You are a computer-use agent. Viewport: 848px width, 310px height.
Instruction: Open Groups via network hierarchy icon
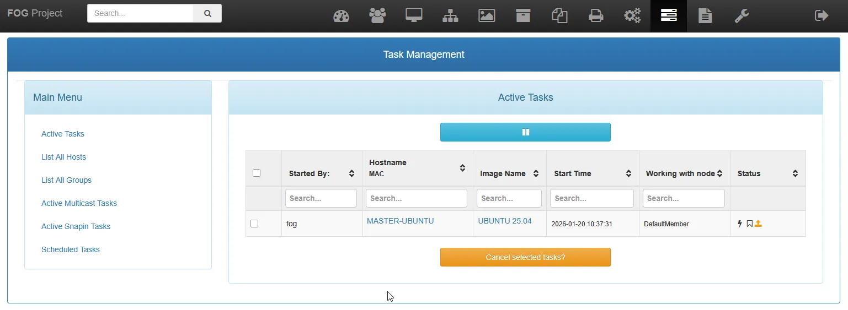click(x=450, y=16)
